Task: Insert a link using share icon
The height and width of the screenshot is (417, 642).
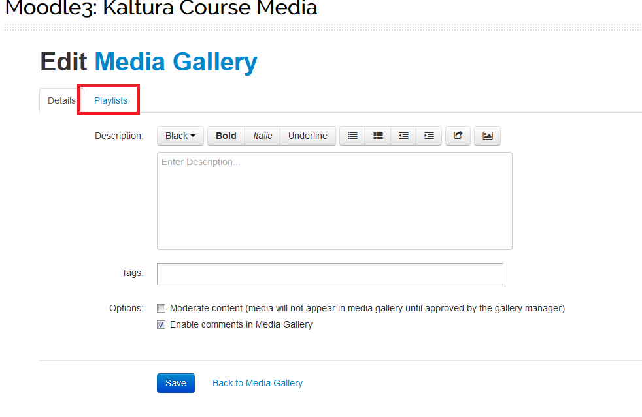Action: click(458, 136)
